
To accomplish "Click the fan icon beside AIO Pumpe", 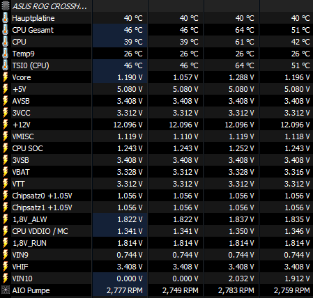I will (x=6, y=290).
